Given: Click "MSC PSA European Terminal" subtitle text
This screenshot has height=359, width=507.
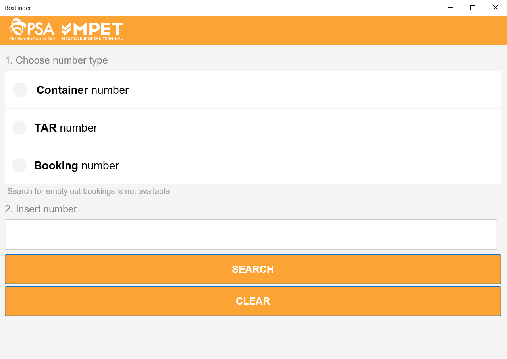Looking at the screenshot, I should (92, 39).
